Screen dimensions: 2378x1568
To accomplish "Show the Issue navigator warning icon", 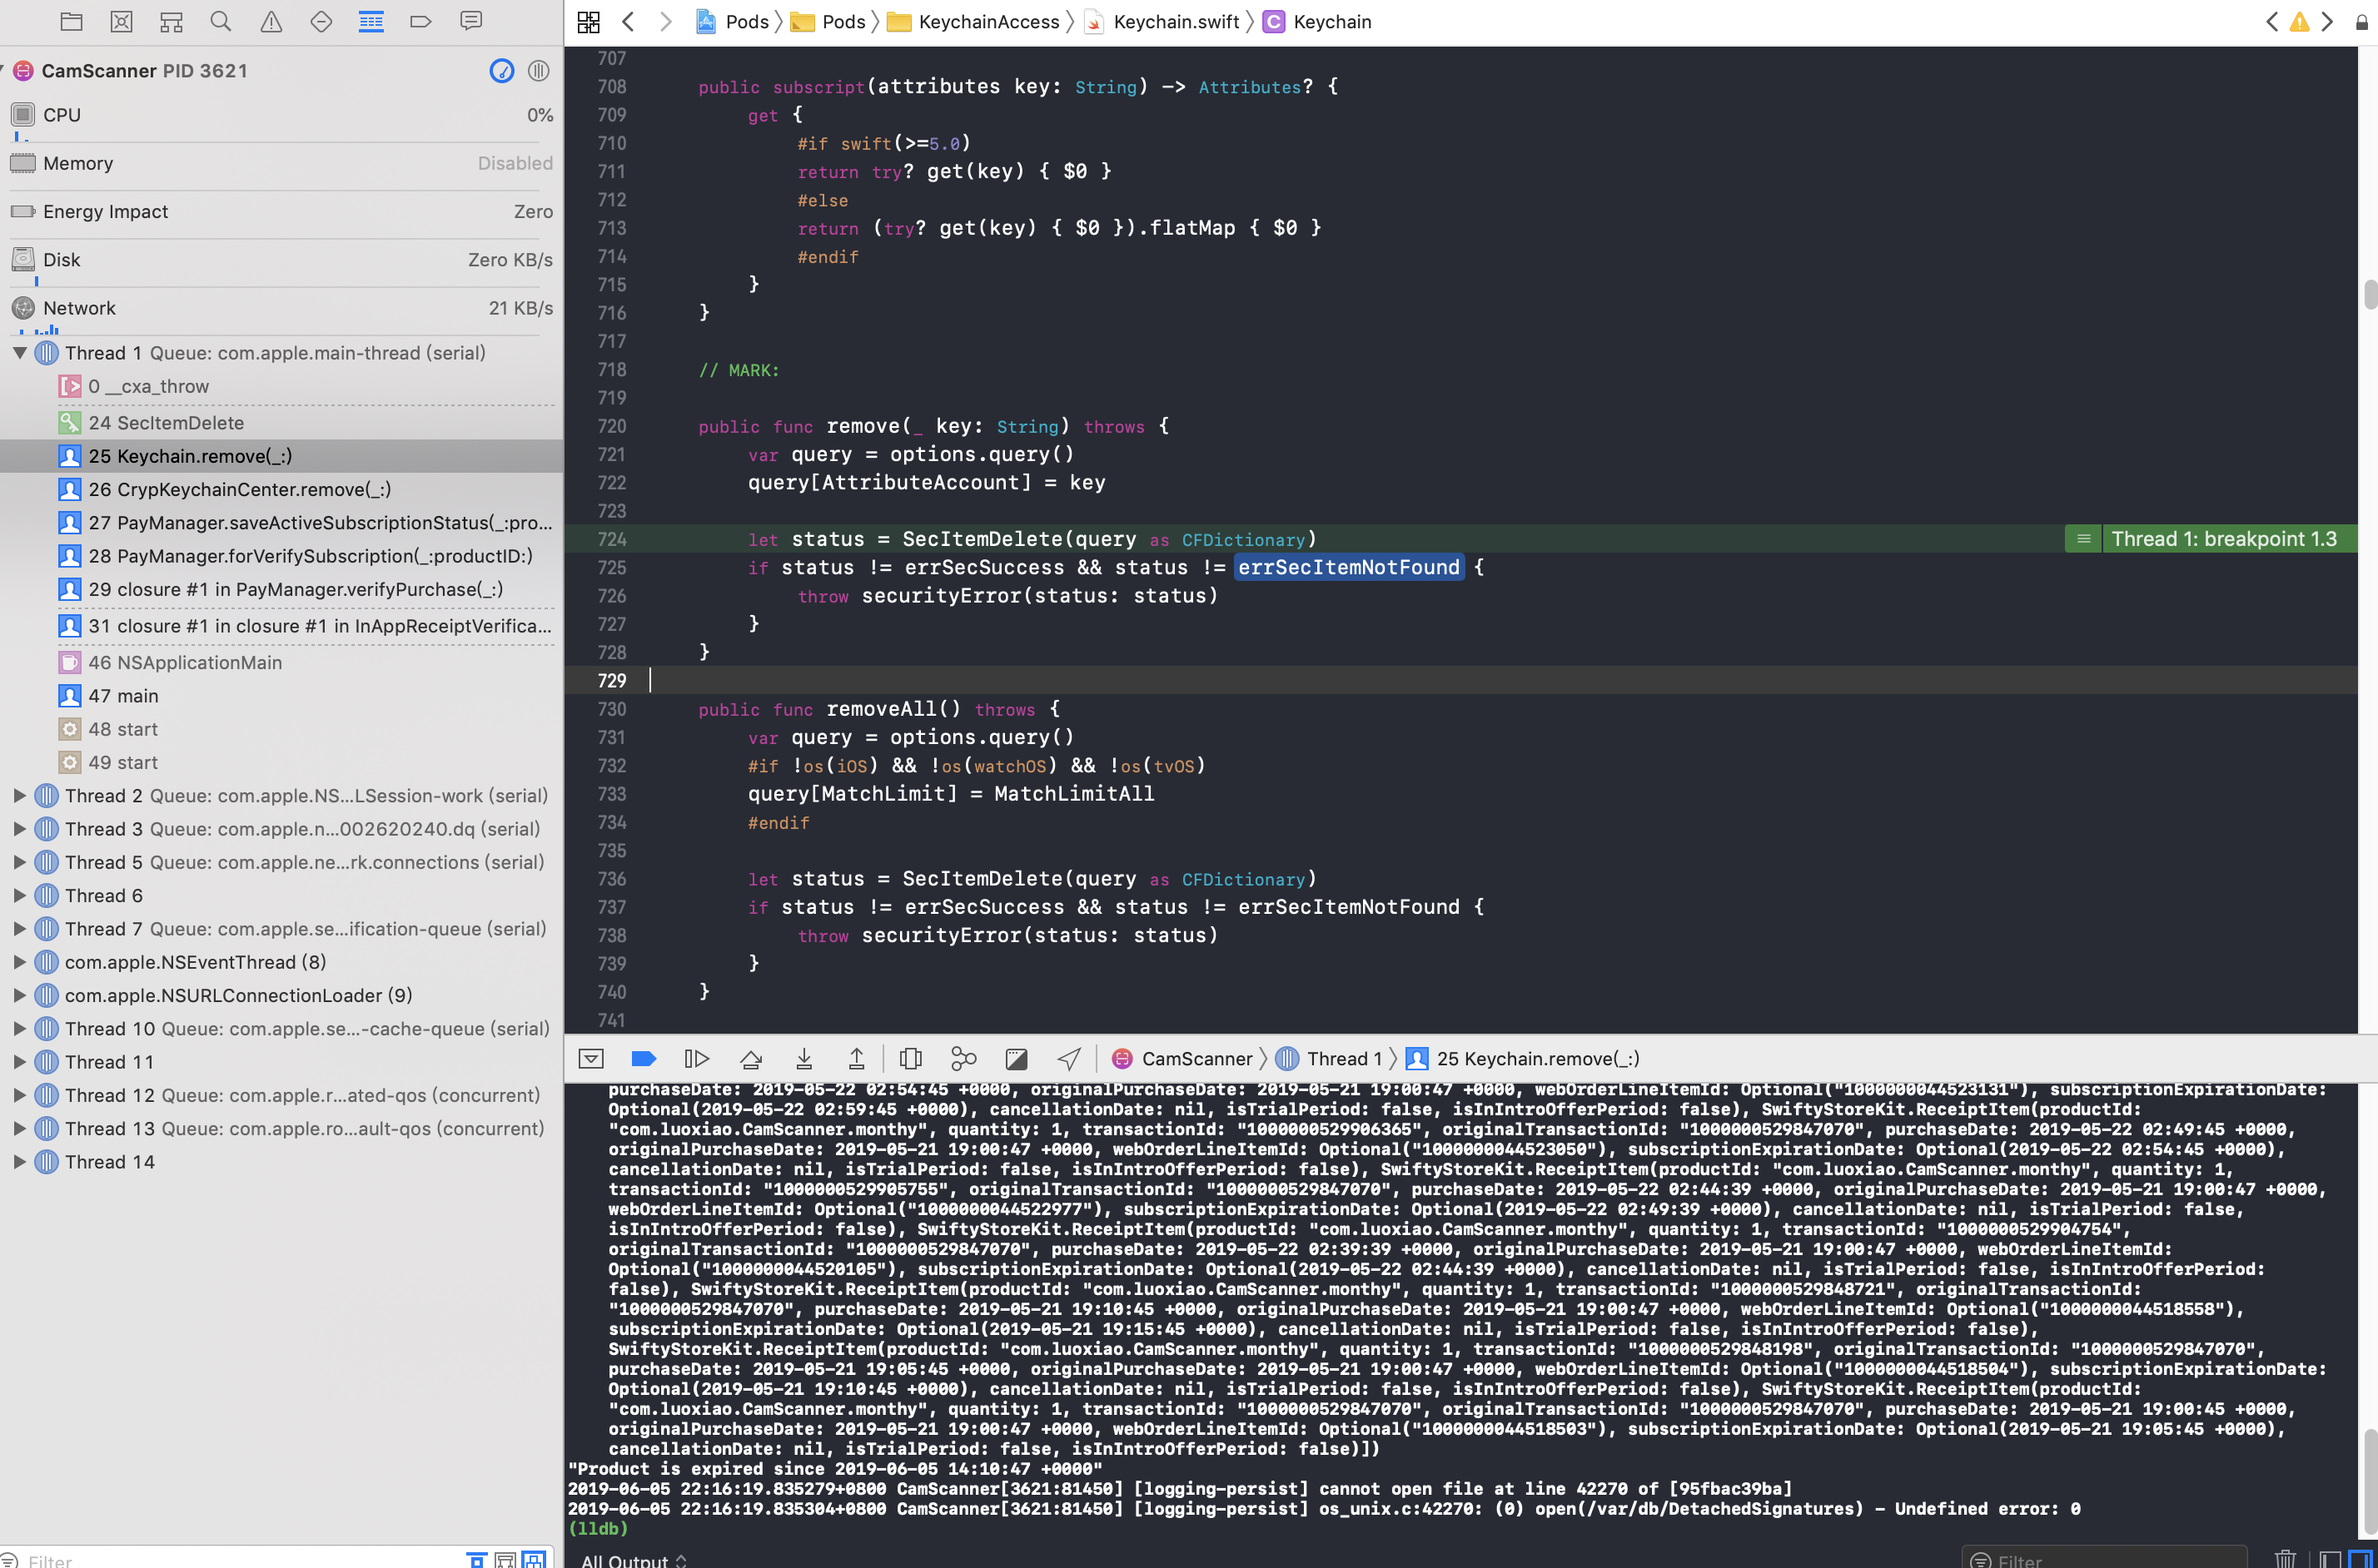I will [270, 20].
